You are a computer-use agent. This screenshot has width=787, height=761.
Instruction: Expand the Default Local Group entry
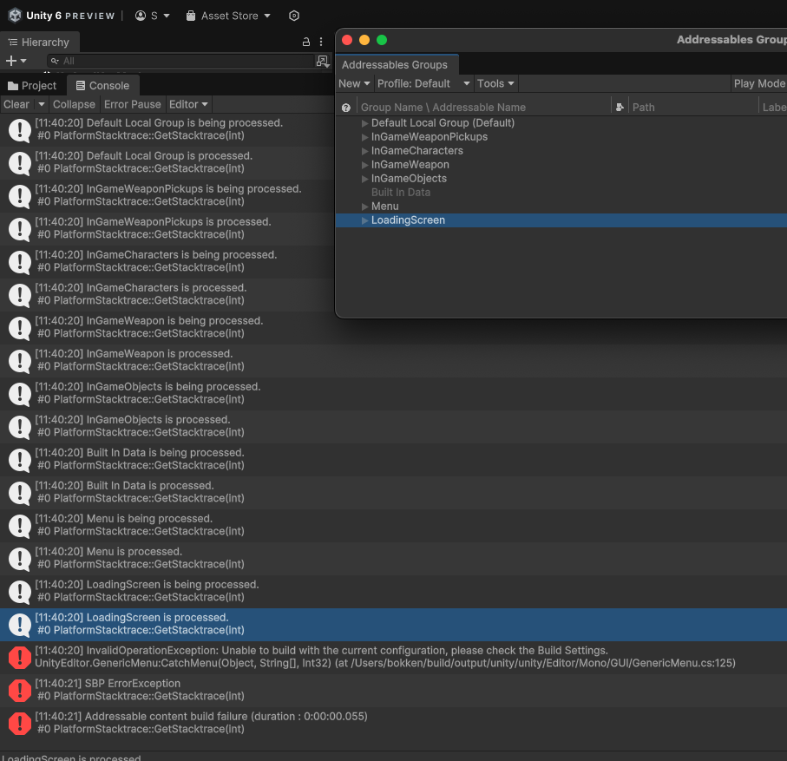coord(364,123)
